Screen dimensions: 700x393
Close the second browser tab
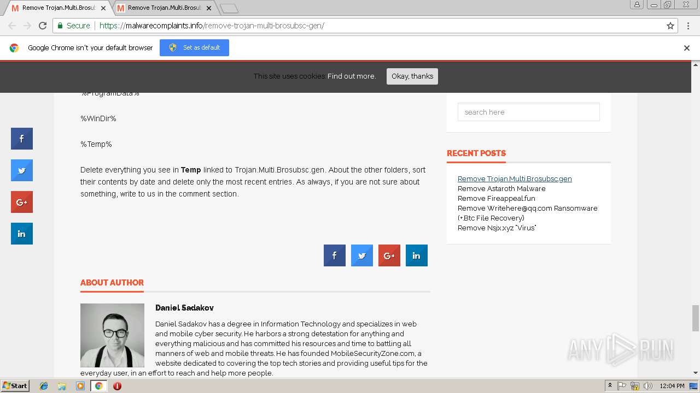(209, 8)
